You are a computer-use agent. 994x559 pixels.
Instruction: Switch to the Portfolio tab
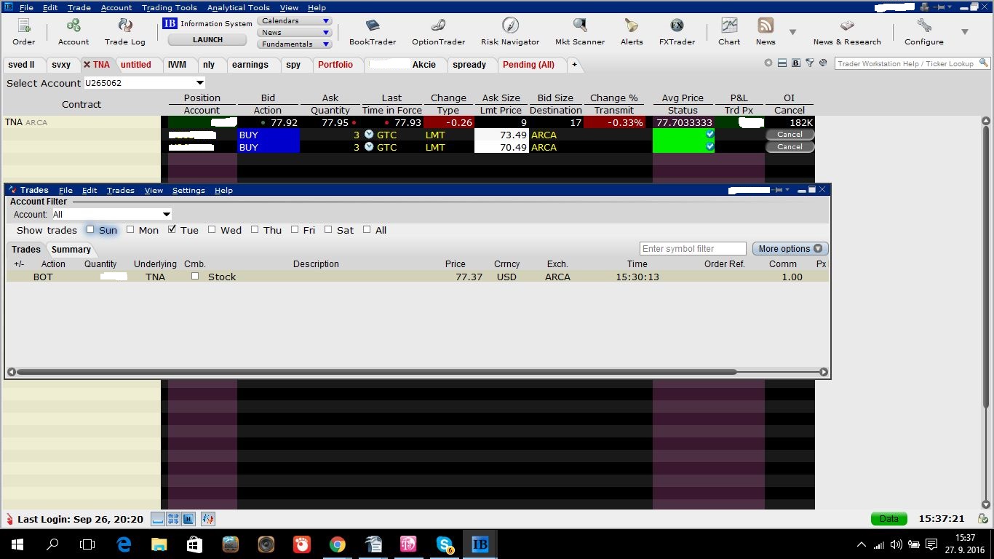pyautogui.click(x=335, y=65)
